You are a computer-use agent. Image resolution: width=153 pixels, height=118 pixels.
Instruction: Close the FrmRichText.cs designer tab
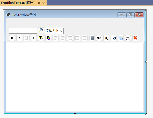(x=43, y=3)
